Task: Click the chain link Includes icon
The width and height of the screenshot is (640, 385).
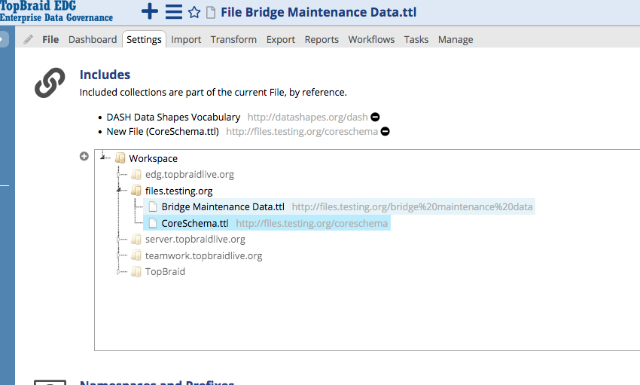Action: coord(50,83)
